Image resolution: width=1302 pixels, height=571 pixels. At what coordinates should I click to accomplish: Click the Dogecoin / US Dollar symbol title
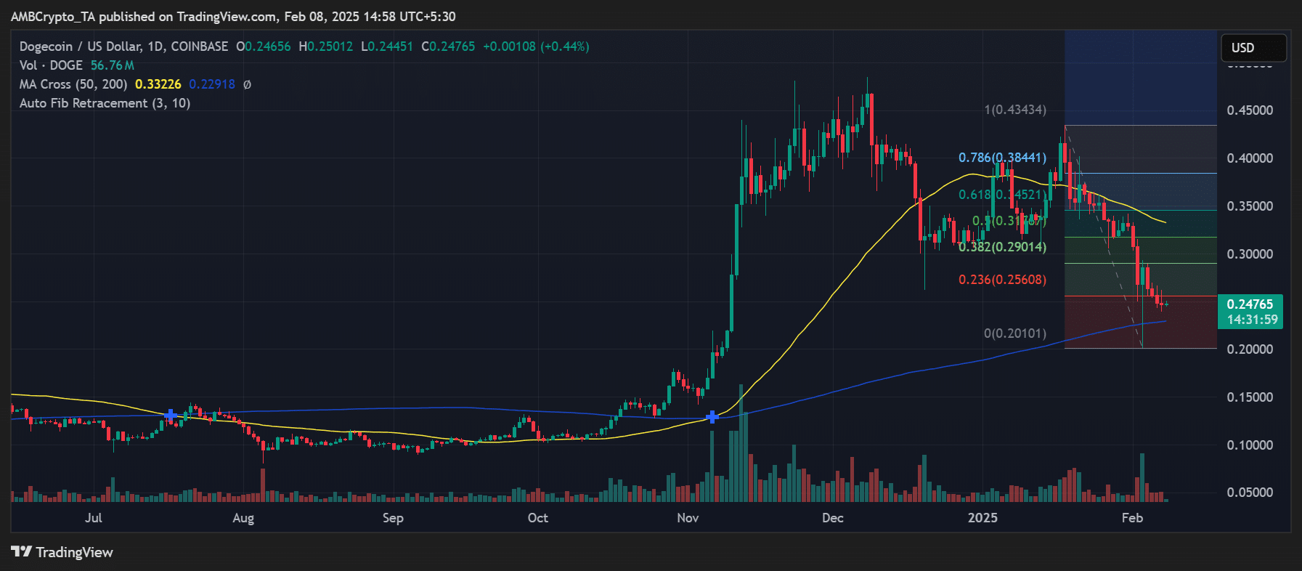(x=123, y=46)
